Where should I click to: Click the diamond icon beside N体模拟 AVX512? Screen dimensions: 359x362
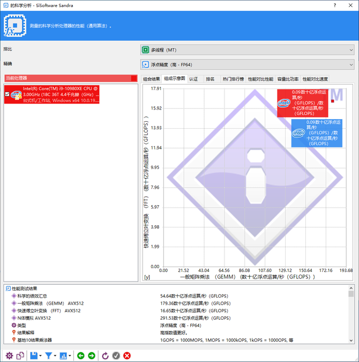point(14,318)
